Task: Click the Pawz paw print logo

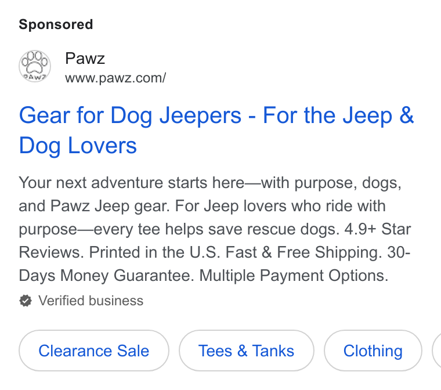Action: pyautogui.click(x=35, y=66)
